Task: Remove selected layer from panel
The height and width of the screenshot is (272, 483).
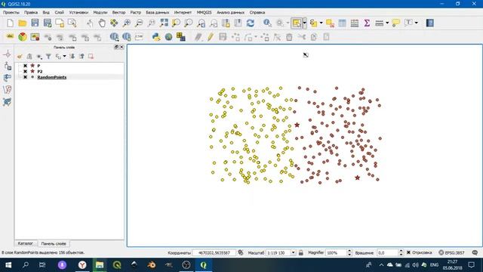Action: 91,57
